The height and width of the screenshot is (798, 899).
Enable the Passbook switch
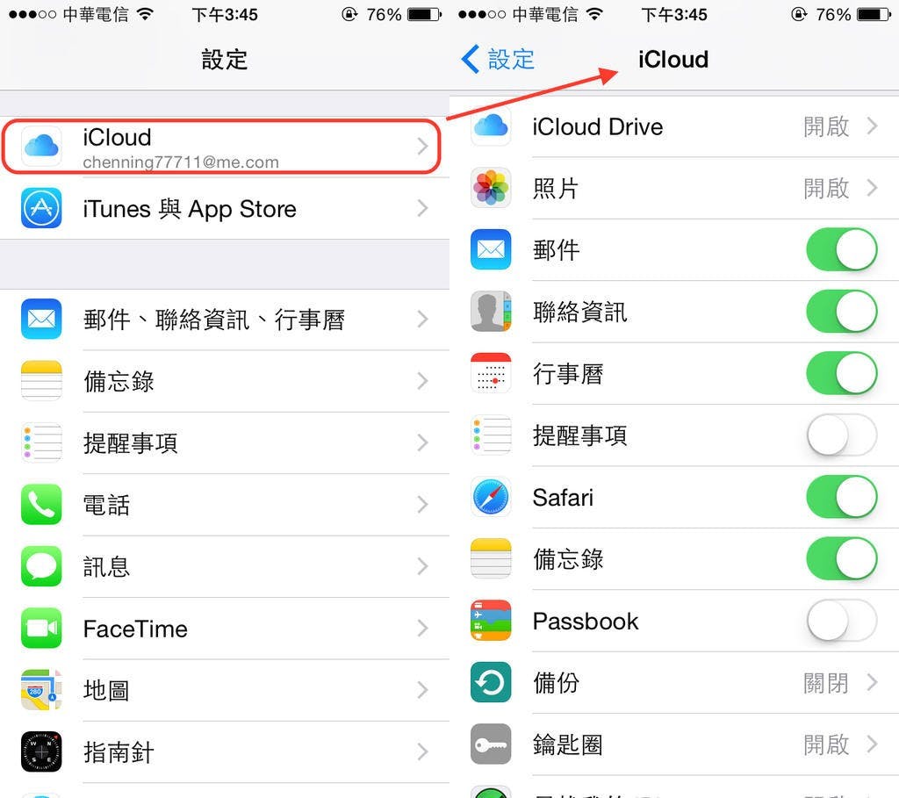click(x=841, y=621)
